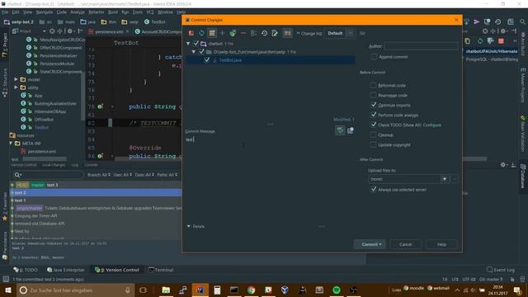528x297 pixels.
Task: Click Commit button
Action: click(x=370, y=244)
